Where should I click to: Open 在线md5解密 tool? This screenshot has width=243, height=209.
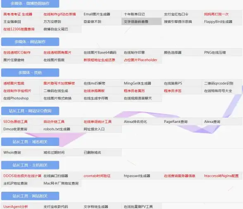tap(94, 83)
